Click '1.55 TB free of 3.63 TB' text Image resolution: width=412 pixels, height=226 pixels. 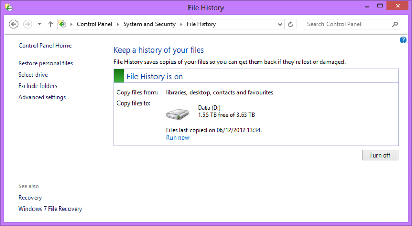point(227,115)
